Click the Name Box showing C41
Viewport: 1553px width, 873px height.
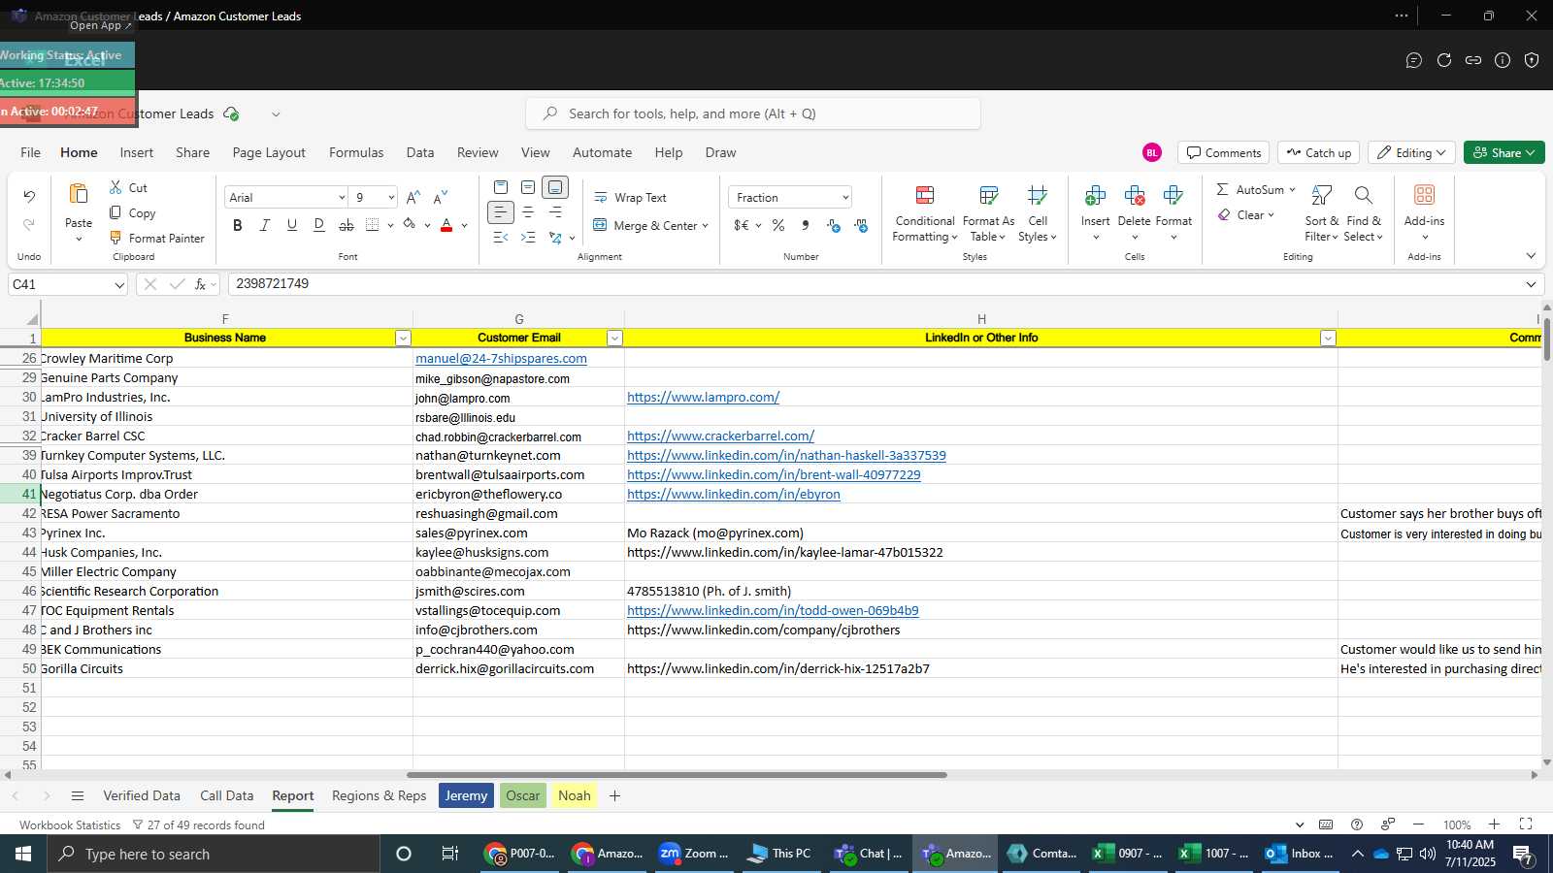click(x=68, y=284)
